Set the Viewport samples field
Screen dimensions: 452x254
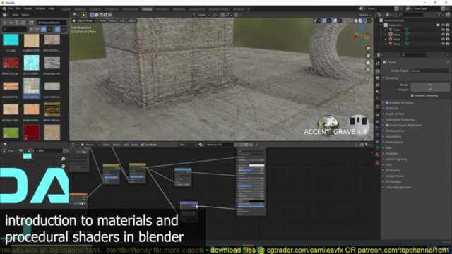430,90
